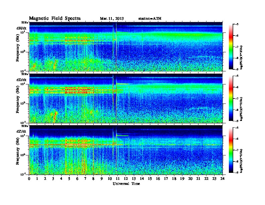Click the log(PSD) units label beside dH/dt color bar

241,57
